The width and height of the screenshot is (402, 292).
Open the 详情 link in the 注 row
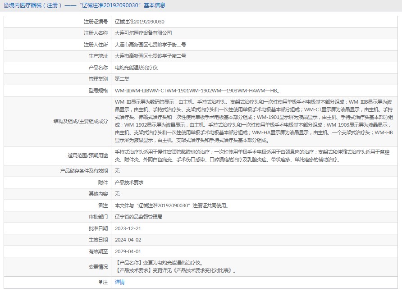tap(119, 282)
